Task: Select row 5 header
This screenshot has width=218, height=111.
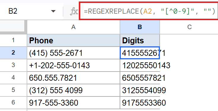Action: click(x=13, y=90)
